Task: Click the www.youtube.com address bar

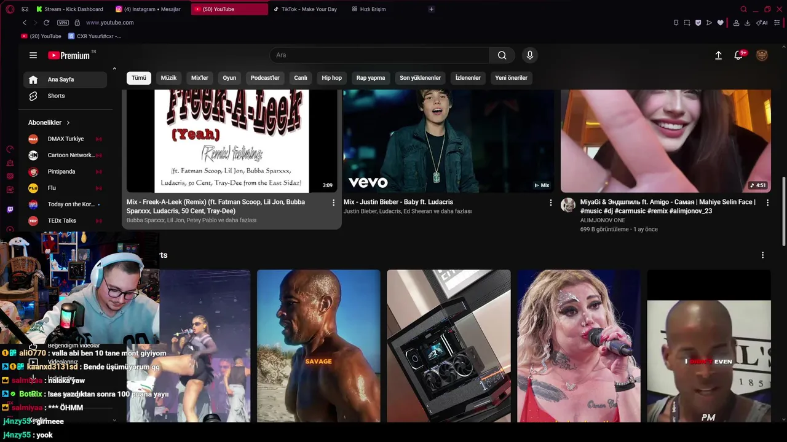Action: (109, 23)
